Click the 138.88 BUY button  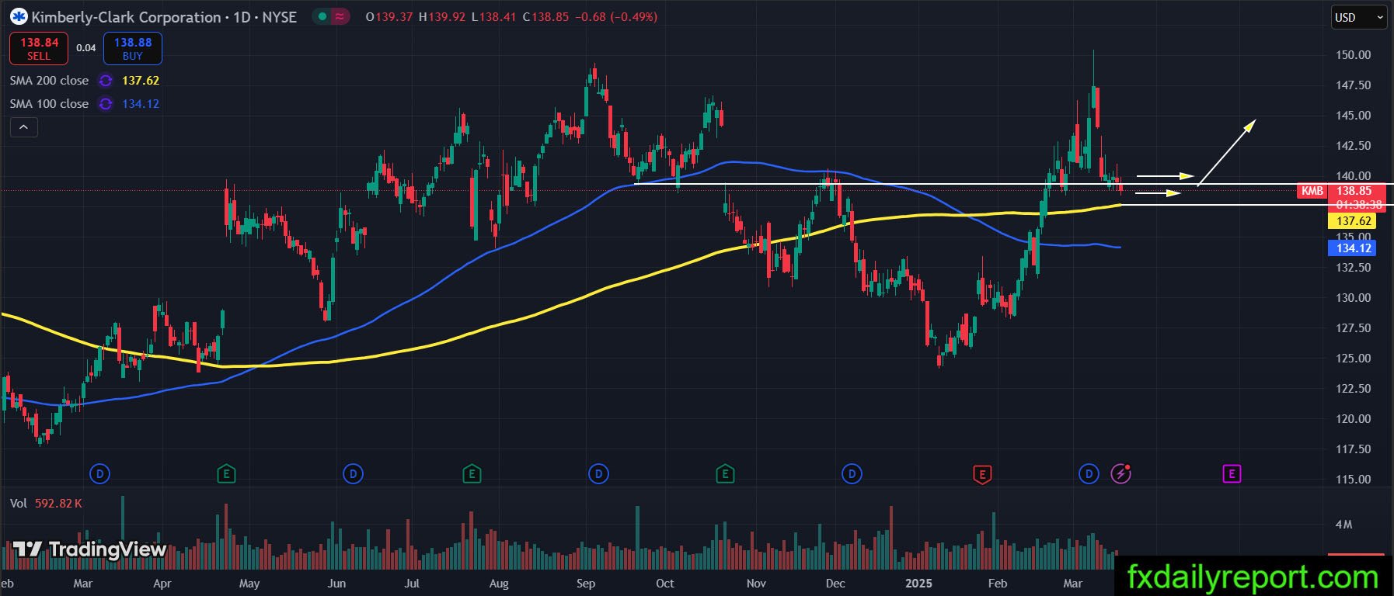point(133,48)
